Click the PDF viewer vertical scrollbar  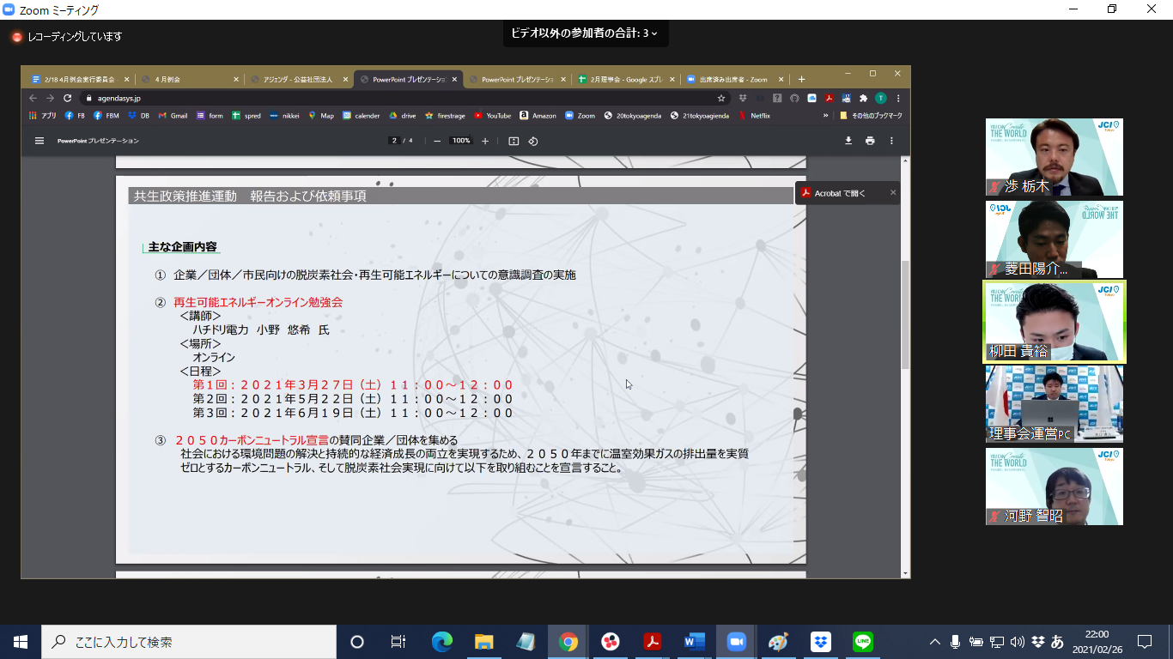904,317
